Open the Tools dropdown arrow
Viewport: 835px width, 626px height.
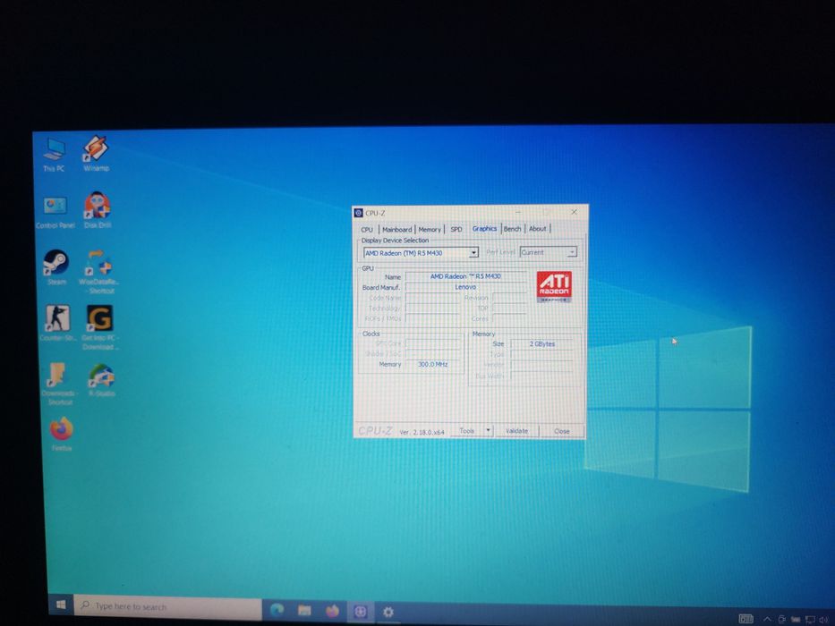[x=488, y=430]
